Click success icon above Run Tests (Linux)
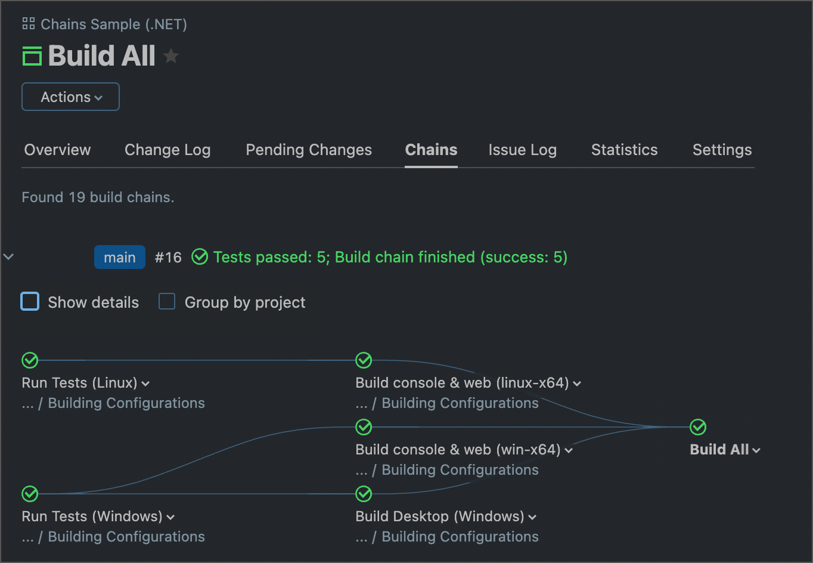The height and width of the screenshot is (563, 813). point(30,360)
